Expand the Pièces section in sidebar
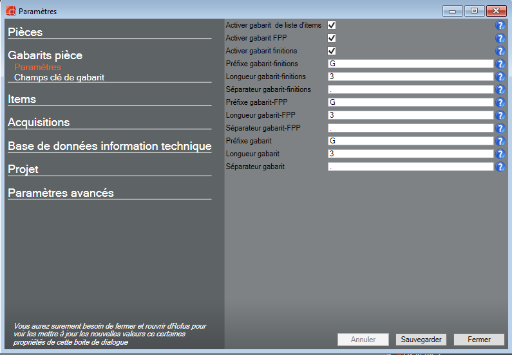 pos(25,32)
